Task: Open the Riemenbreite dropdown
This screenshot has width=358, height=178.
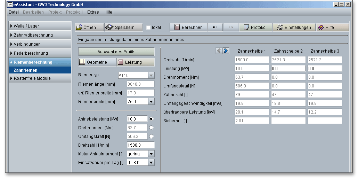Action: tap(151, 101)
